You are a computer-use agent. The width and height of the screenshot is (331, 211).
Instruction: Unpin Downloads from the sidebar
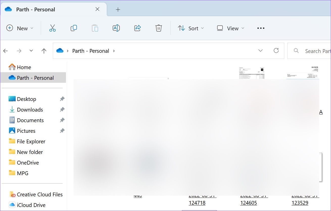click(62, 110)
